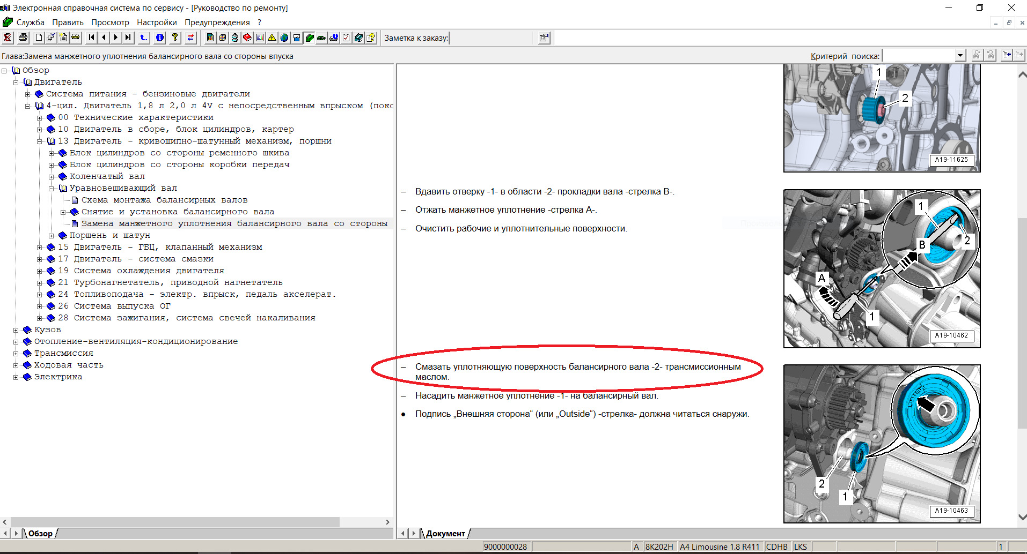Open the Критерий поиска dropdown arrow
This screenshot has width=1027, height=554.
960,56
